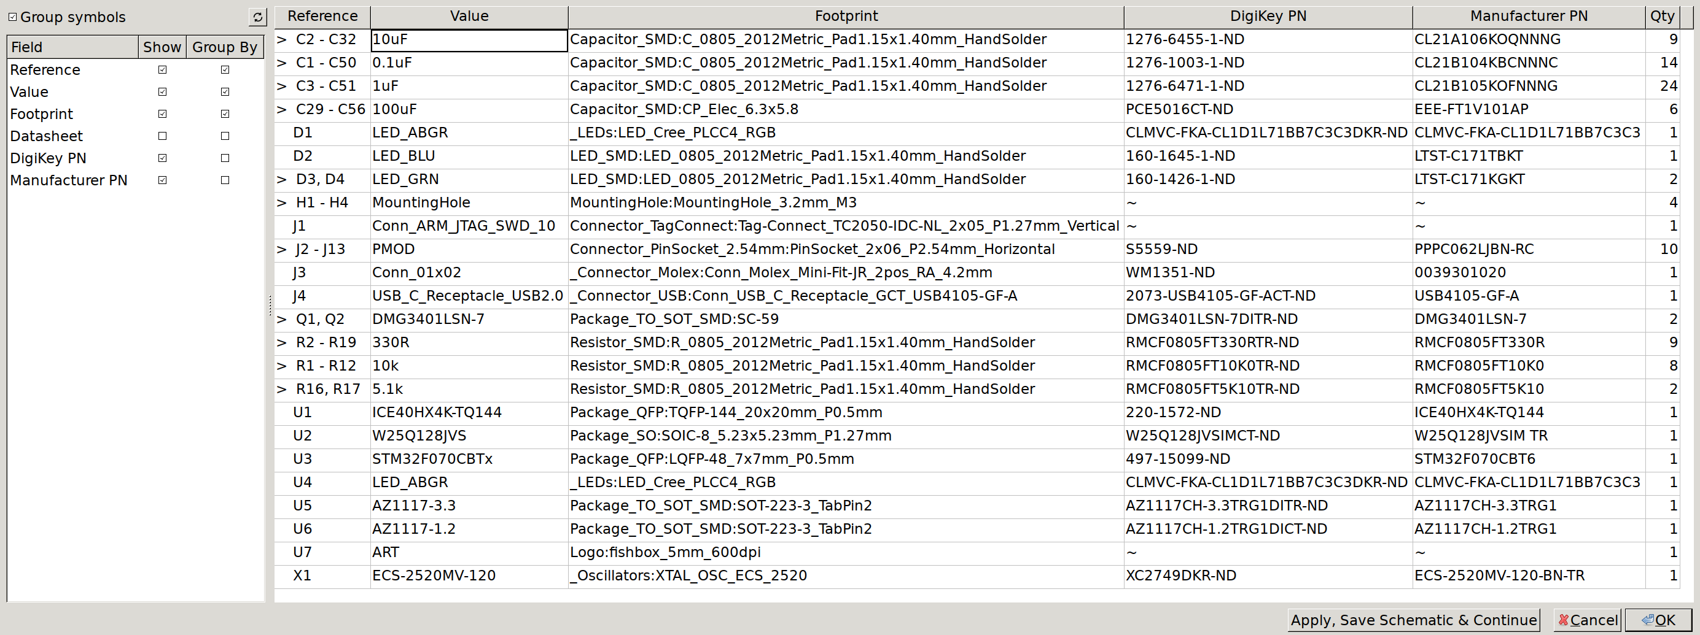Enable Group By for DigiKey PN field
This screenshot has width=1700, height=635.
(225, 158)
